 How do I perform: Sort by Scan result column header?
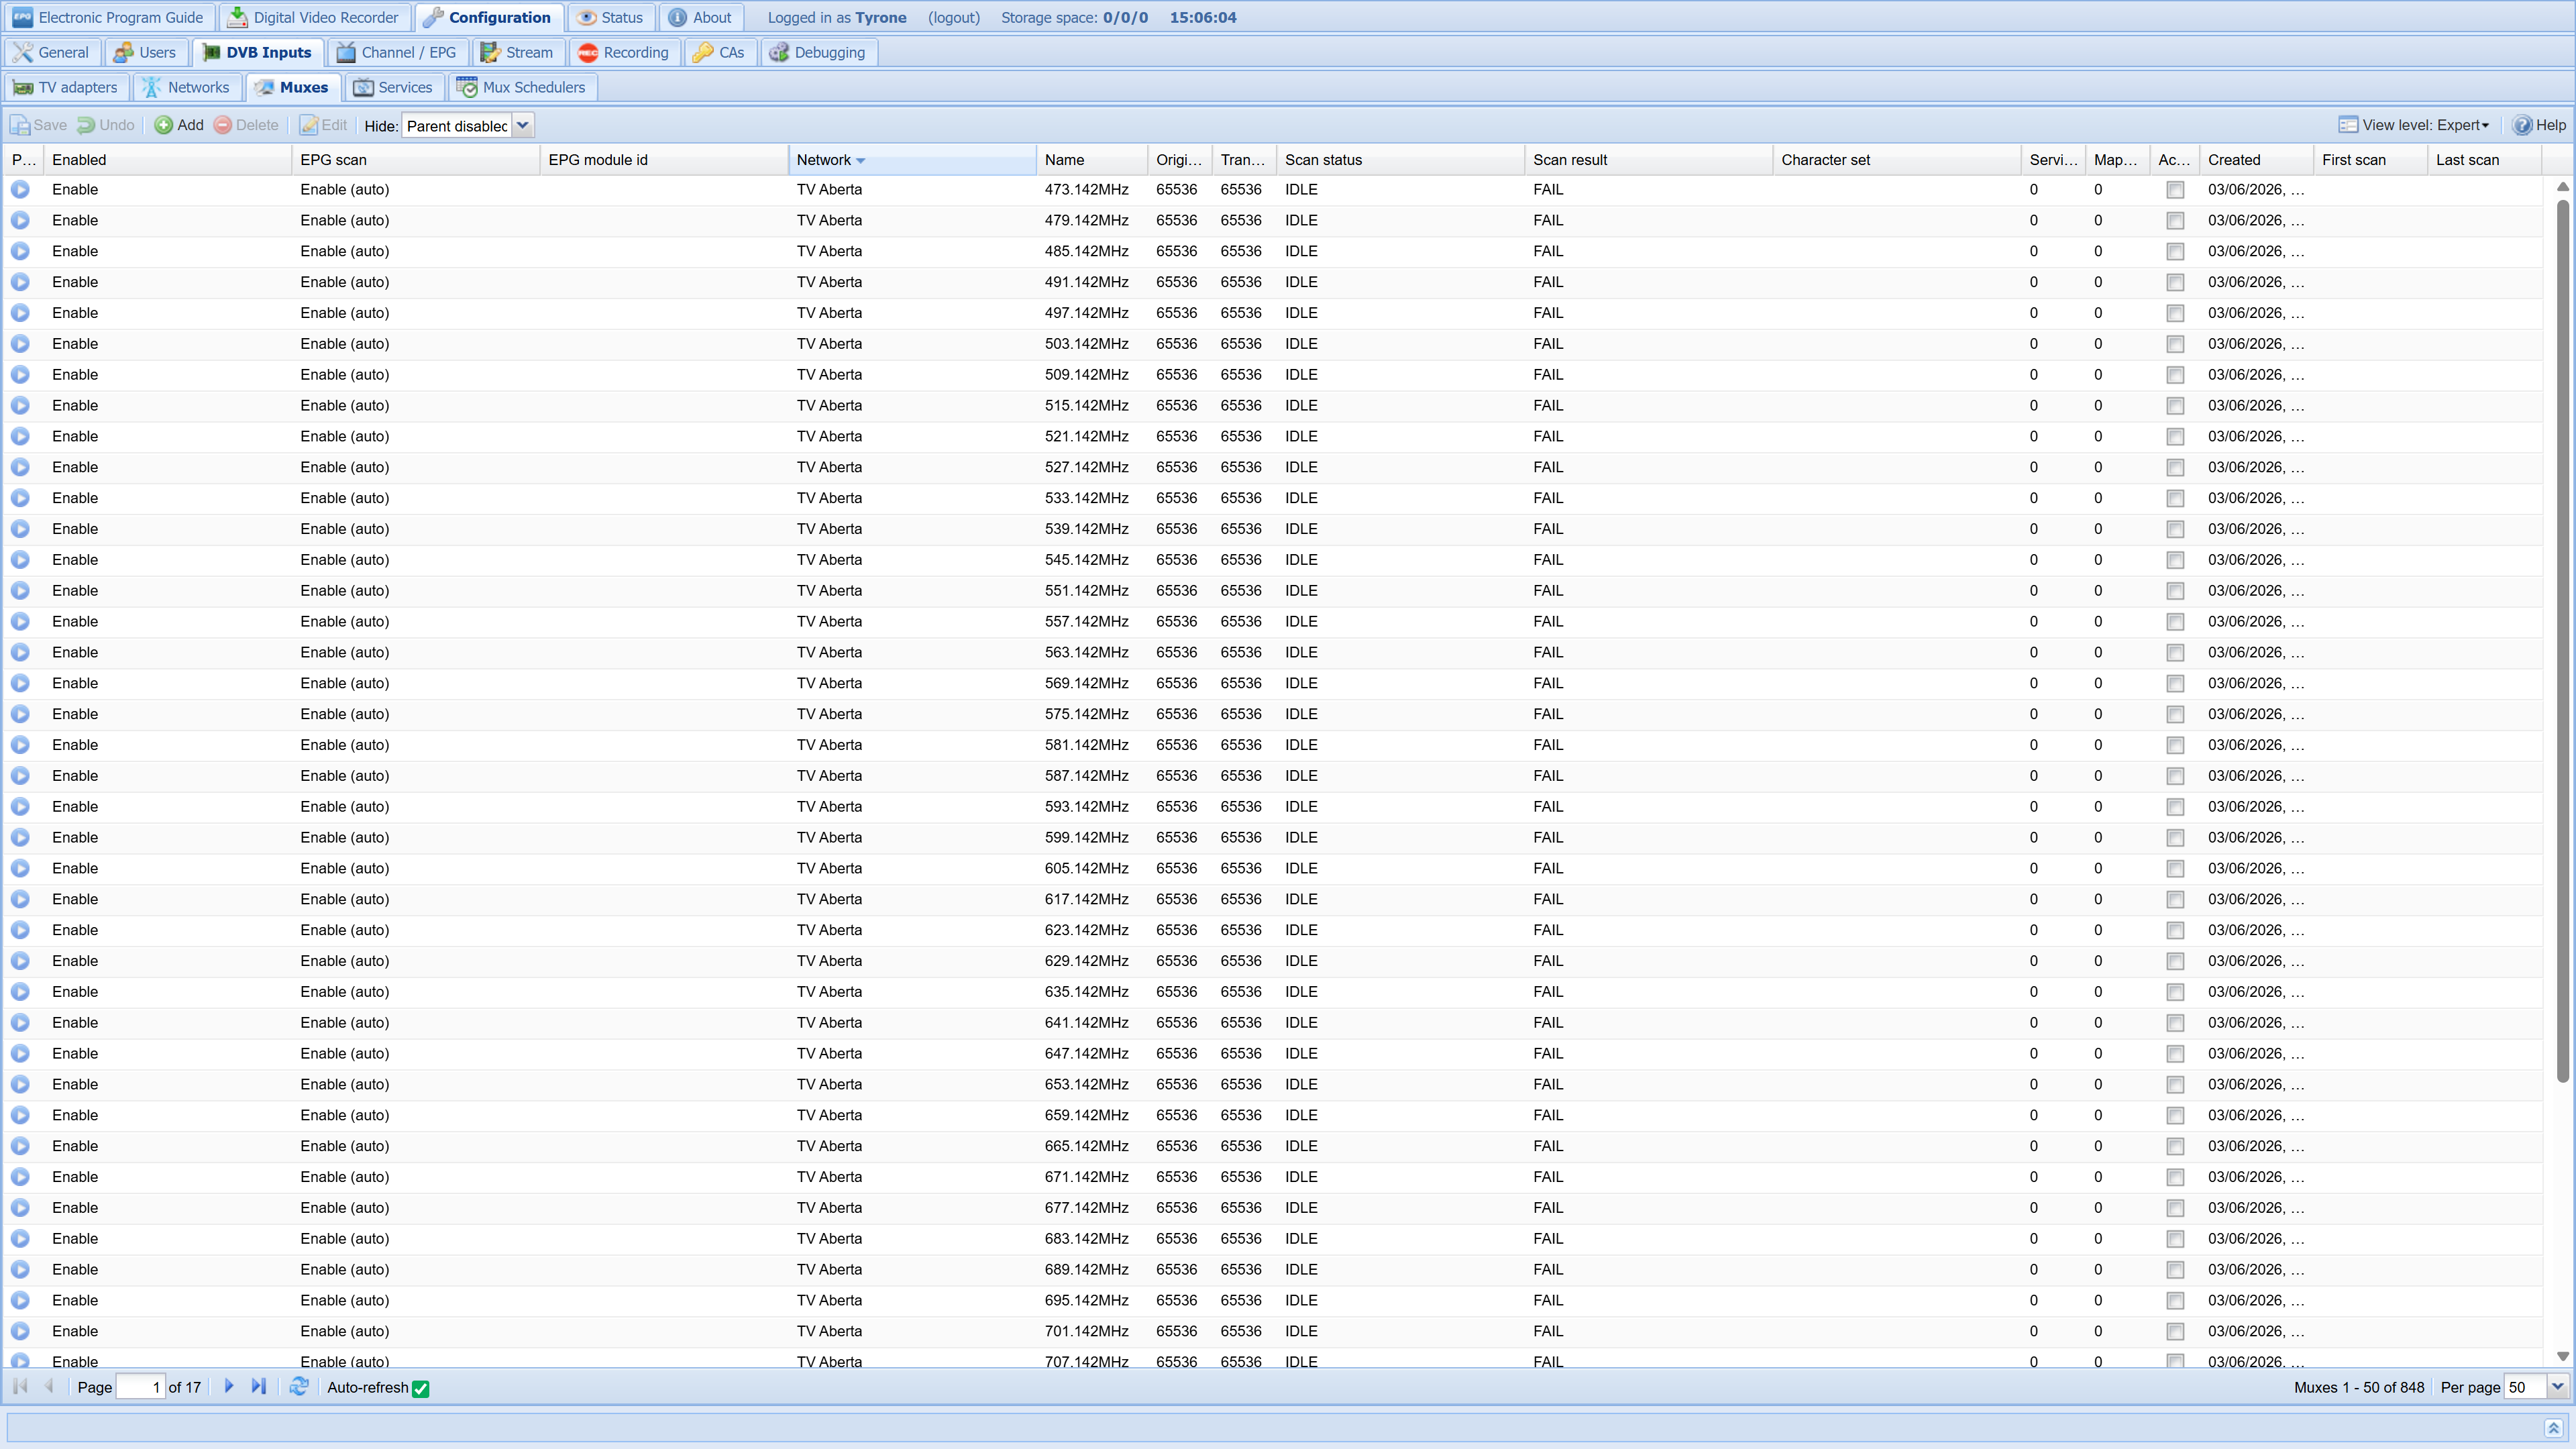[1570, 160]
